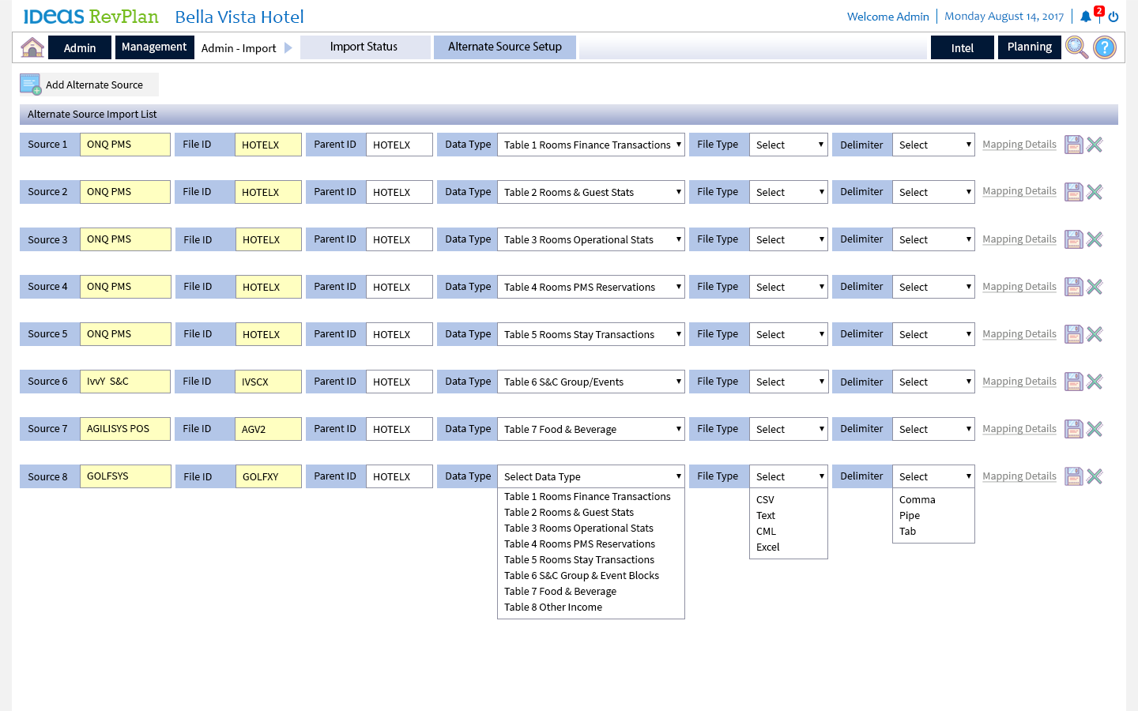This screenshot has height=711, width=1138.
Task: Open Mapping Details link for Source 5
Action: coord(1019,334)
